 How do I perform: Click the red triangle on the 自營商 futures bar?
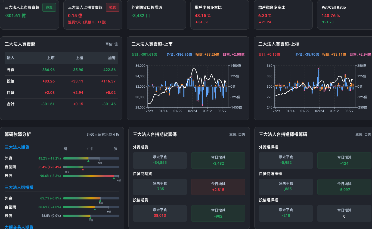coord(83,169)
